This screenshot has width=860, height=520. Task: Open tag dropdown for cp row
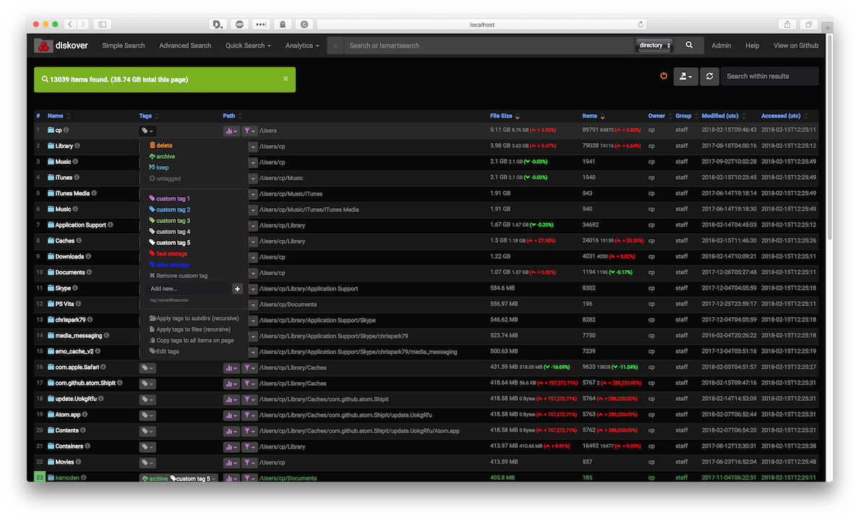tap(148, 131)
